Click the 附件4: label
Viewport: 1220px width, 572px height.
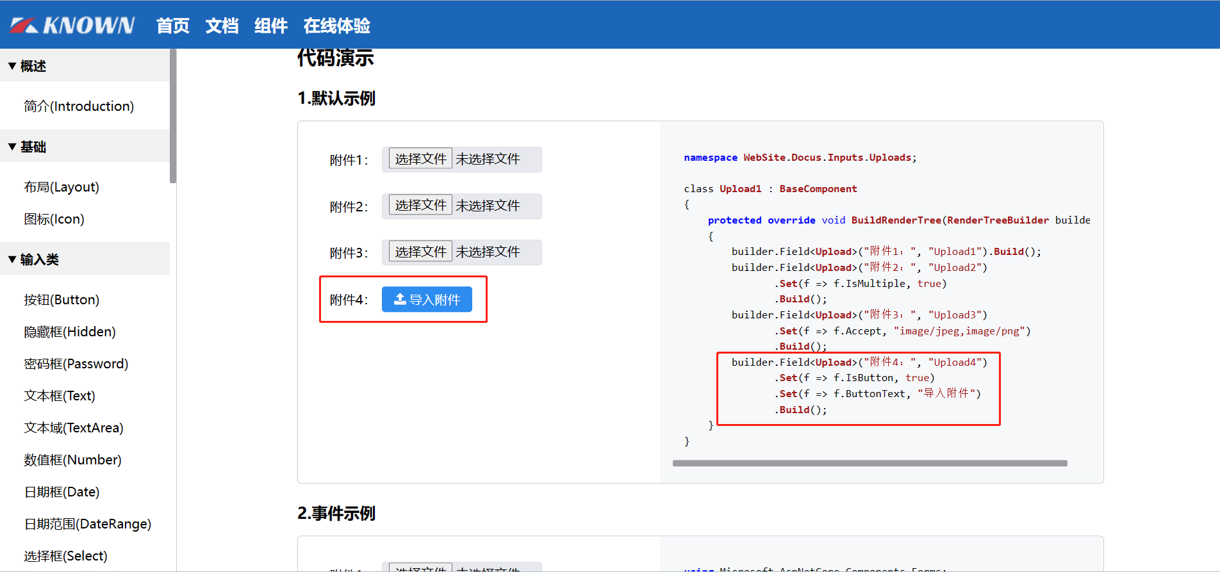point(349,300)
